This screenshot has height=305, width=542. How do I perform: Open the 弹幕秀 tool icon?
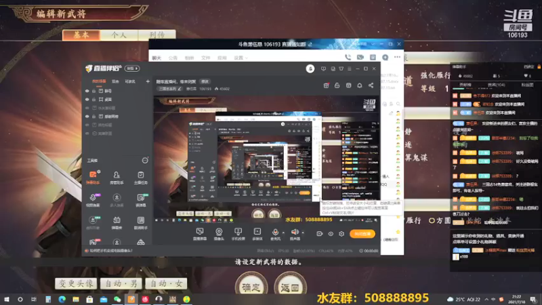coord(117,222)
